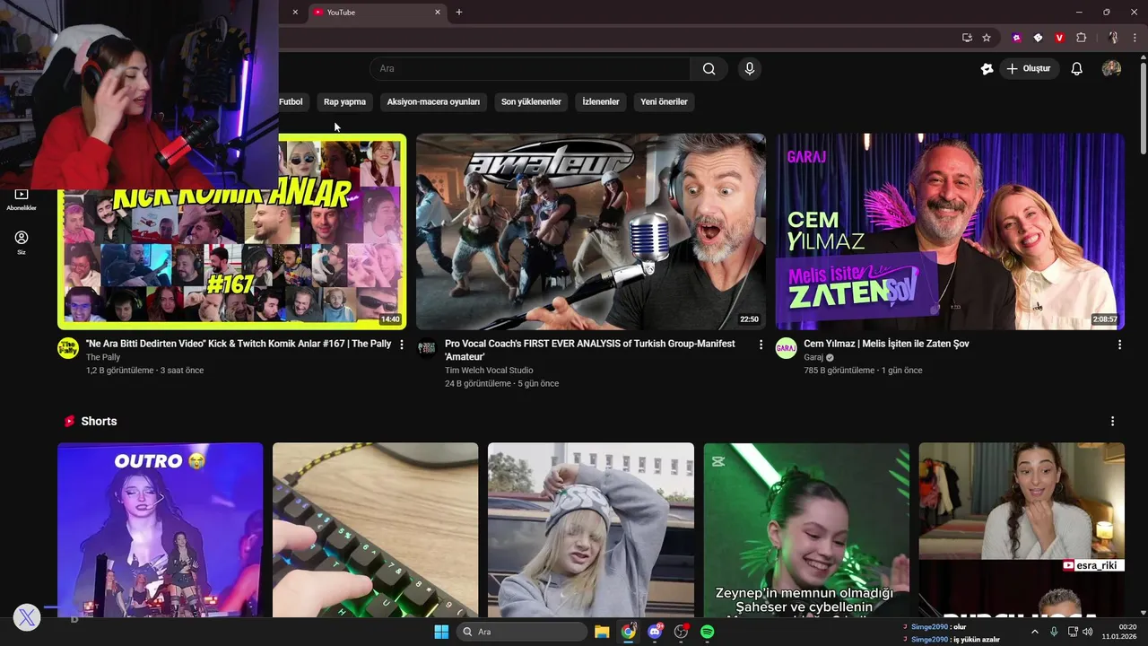Image resolution: width=1148 pixels, height=646 pixels.
Task: Play the Cem Yılmaz Zaten Şov thumbnail
Action: tap(950, 231)
